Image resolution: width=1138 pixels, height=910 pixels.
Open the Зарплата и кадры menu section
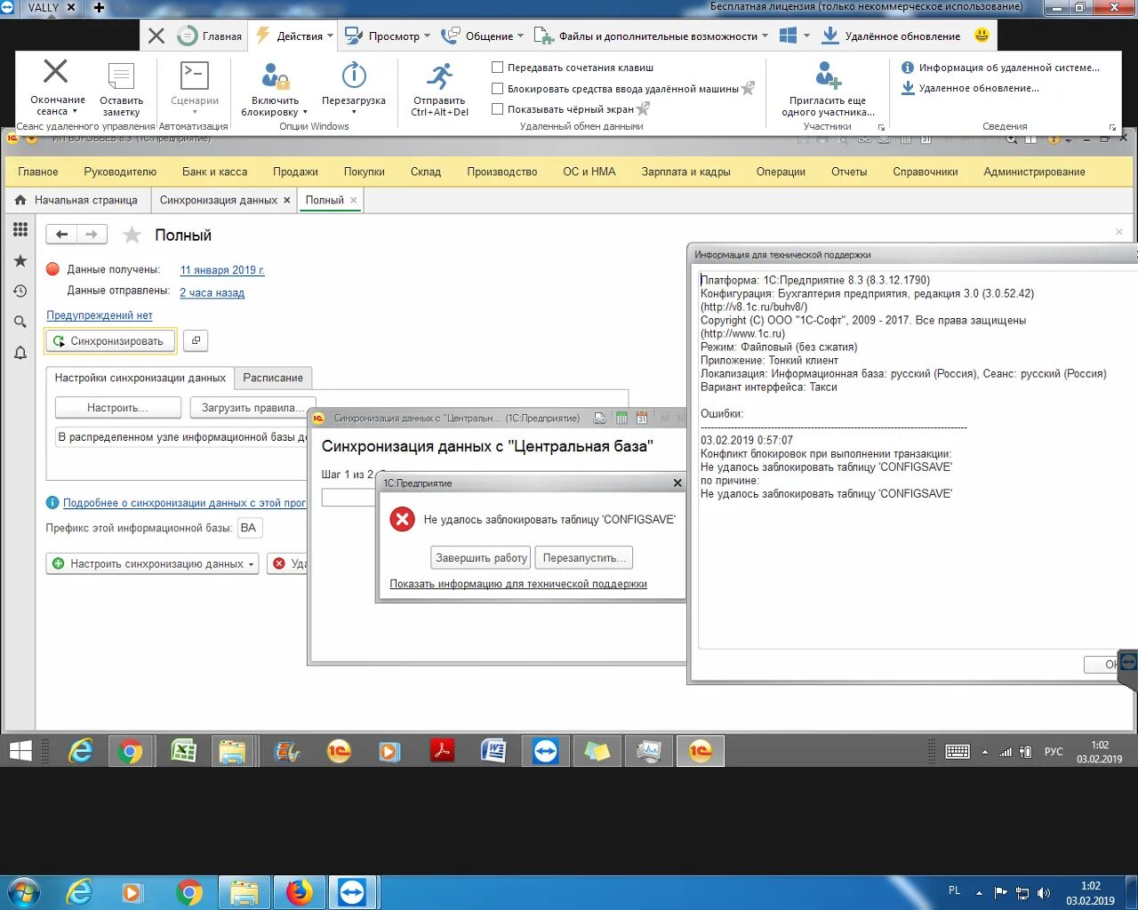coord(685,172)
